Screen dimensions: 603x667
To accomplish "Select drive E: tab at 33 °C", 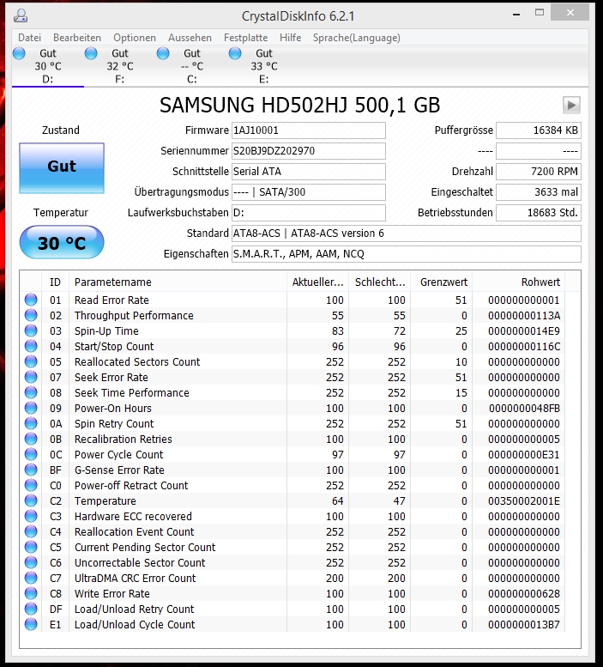I will pos(264,66).
